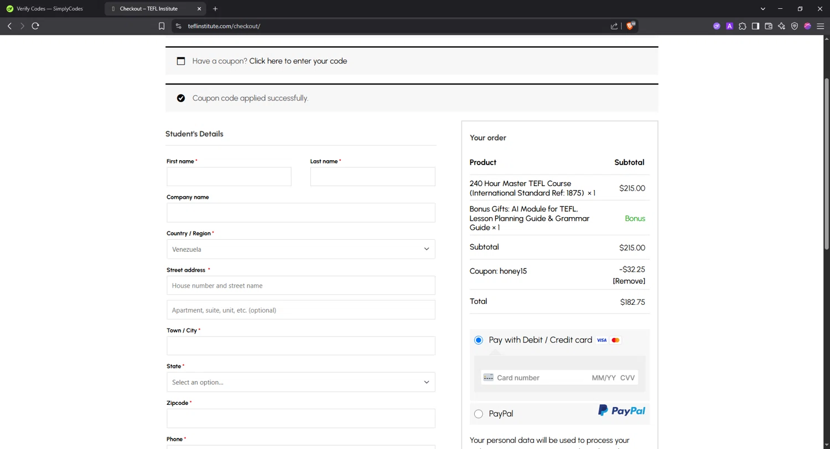Click the Bonus Gifts product line
The image size is (830, 449).
tap(530, 218)
